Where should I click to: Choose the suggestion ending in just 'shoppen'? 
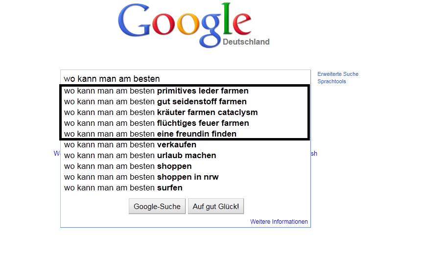pyautogui.click(x=128, y=166)
